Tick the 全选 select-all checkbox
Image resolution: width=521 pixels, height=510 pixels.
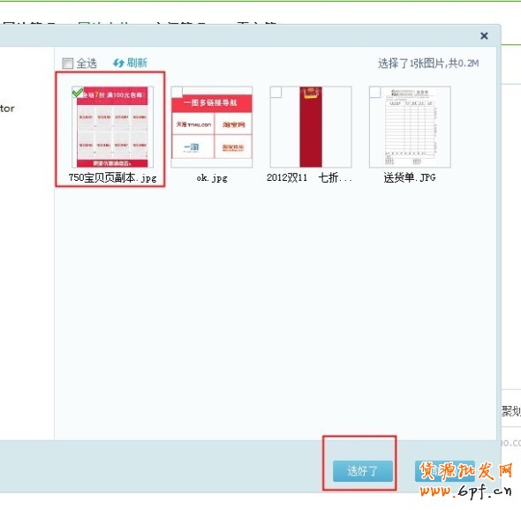click(67, 63)
